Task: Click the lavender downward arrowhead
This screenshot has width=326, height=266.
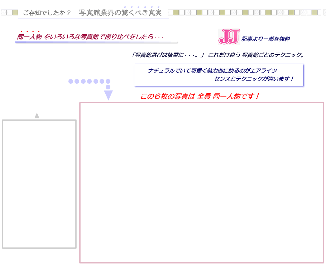Action: point(108,95)
